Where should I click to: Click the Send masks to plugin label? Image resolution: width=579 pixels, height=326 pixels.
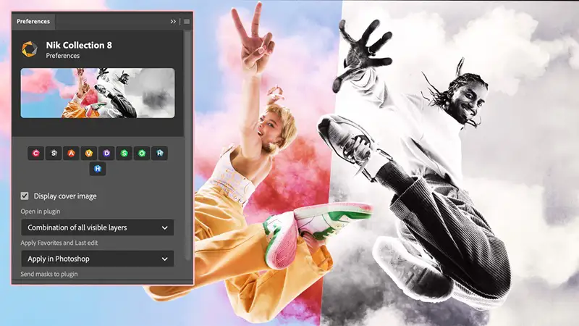coord(48,275)
